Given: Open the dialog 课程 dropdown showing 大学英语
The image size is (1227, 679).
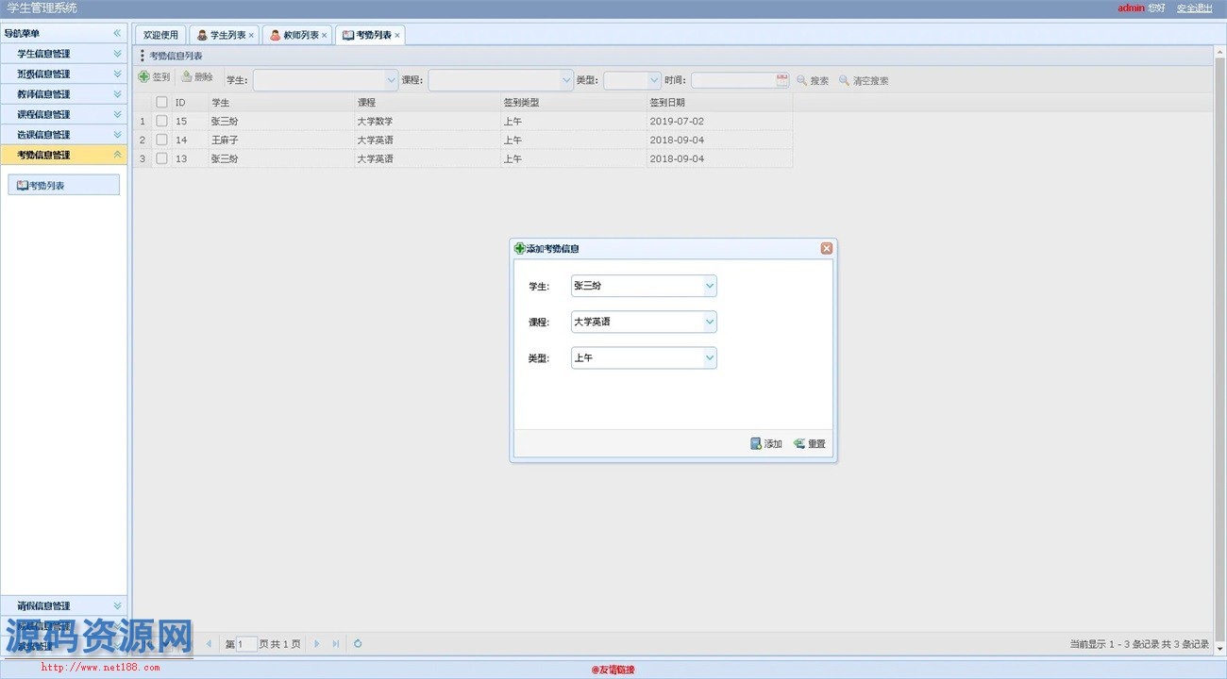Looking at the screenshot, I should 710,322.
